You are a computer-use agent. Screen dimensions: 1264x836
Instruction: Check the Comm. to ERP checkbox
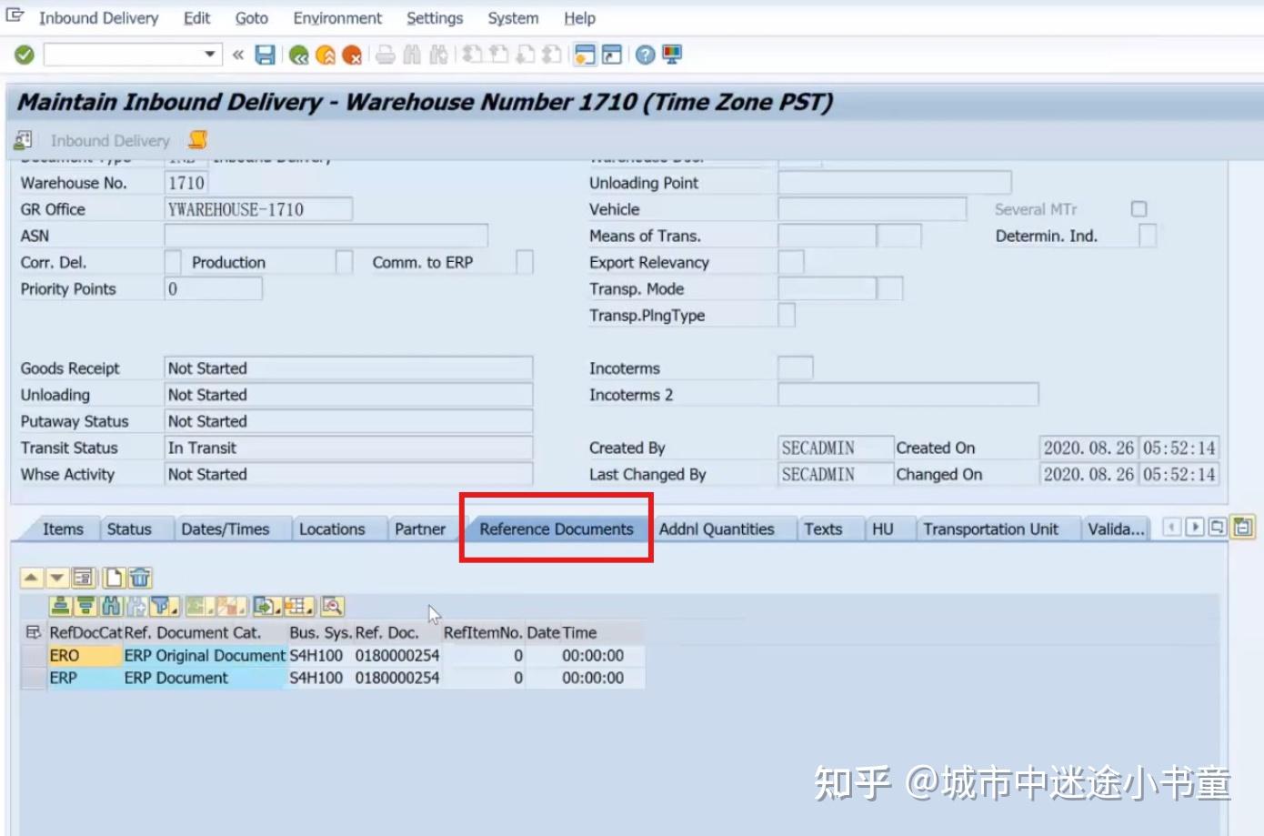[526, 262]
